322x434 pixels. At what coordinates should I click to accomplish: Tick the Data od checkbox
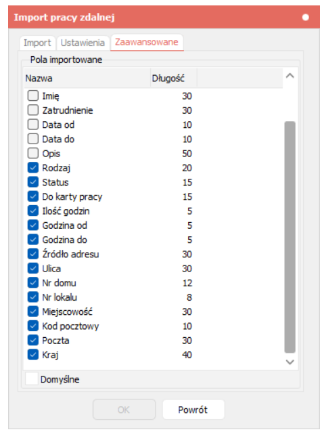(x=33, y=125)
